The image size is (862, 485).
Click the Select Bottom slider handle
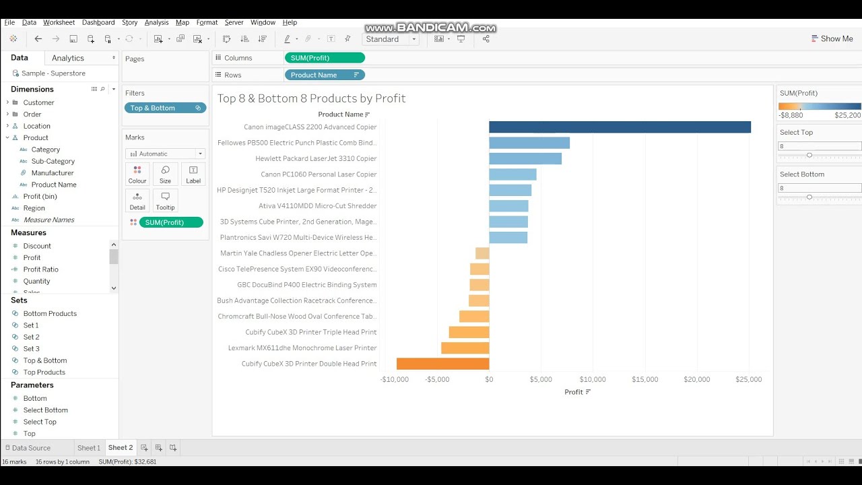[x=809, y=197]
